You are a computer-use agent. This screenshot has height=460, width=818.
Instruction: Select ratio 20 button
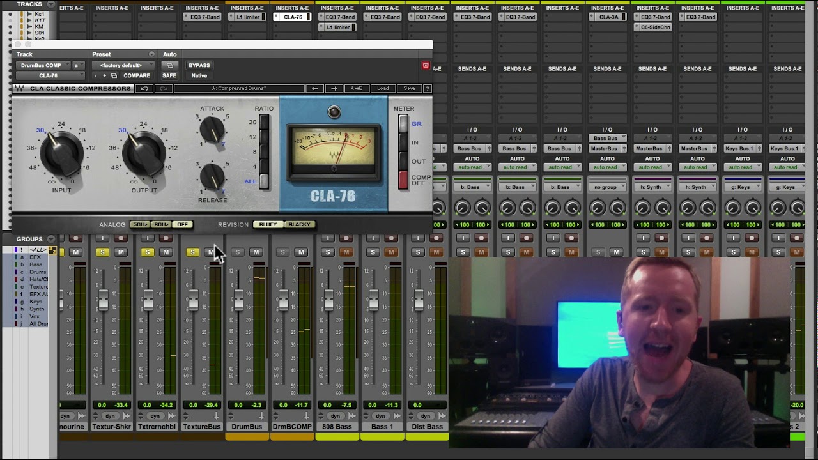pyautogui.click(x=263, y=123)
